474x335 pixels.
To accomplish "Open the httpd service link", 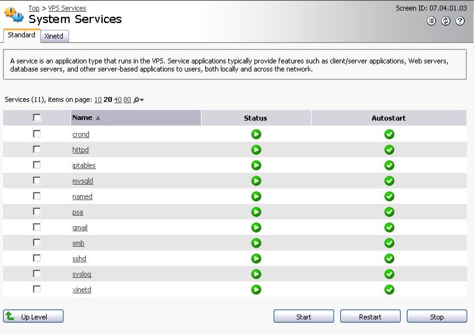I will [80, 150].
